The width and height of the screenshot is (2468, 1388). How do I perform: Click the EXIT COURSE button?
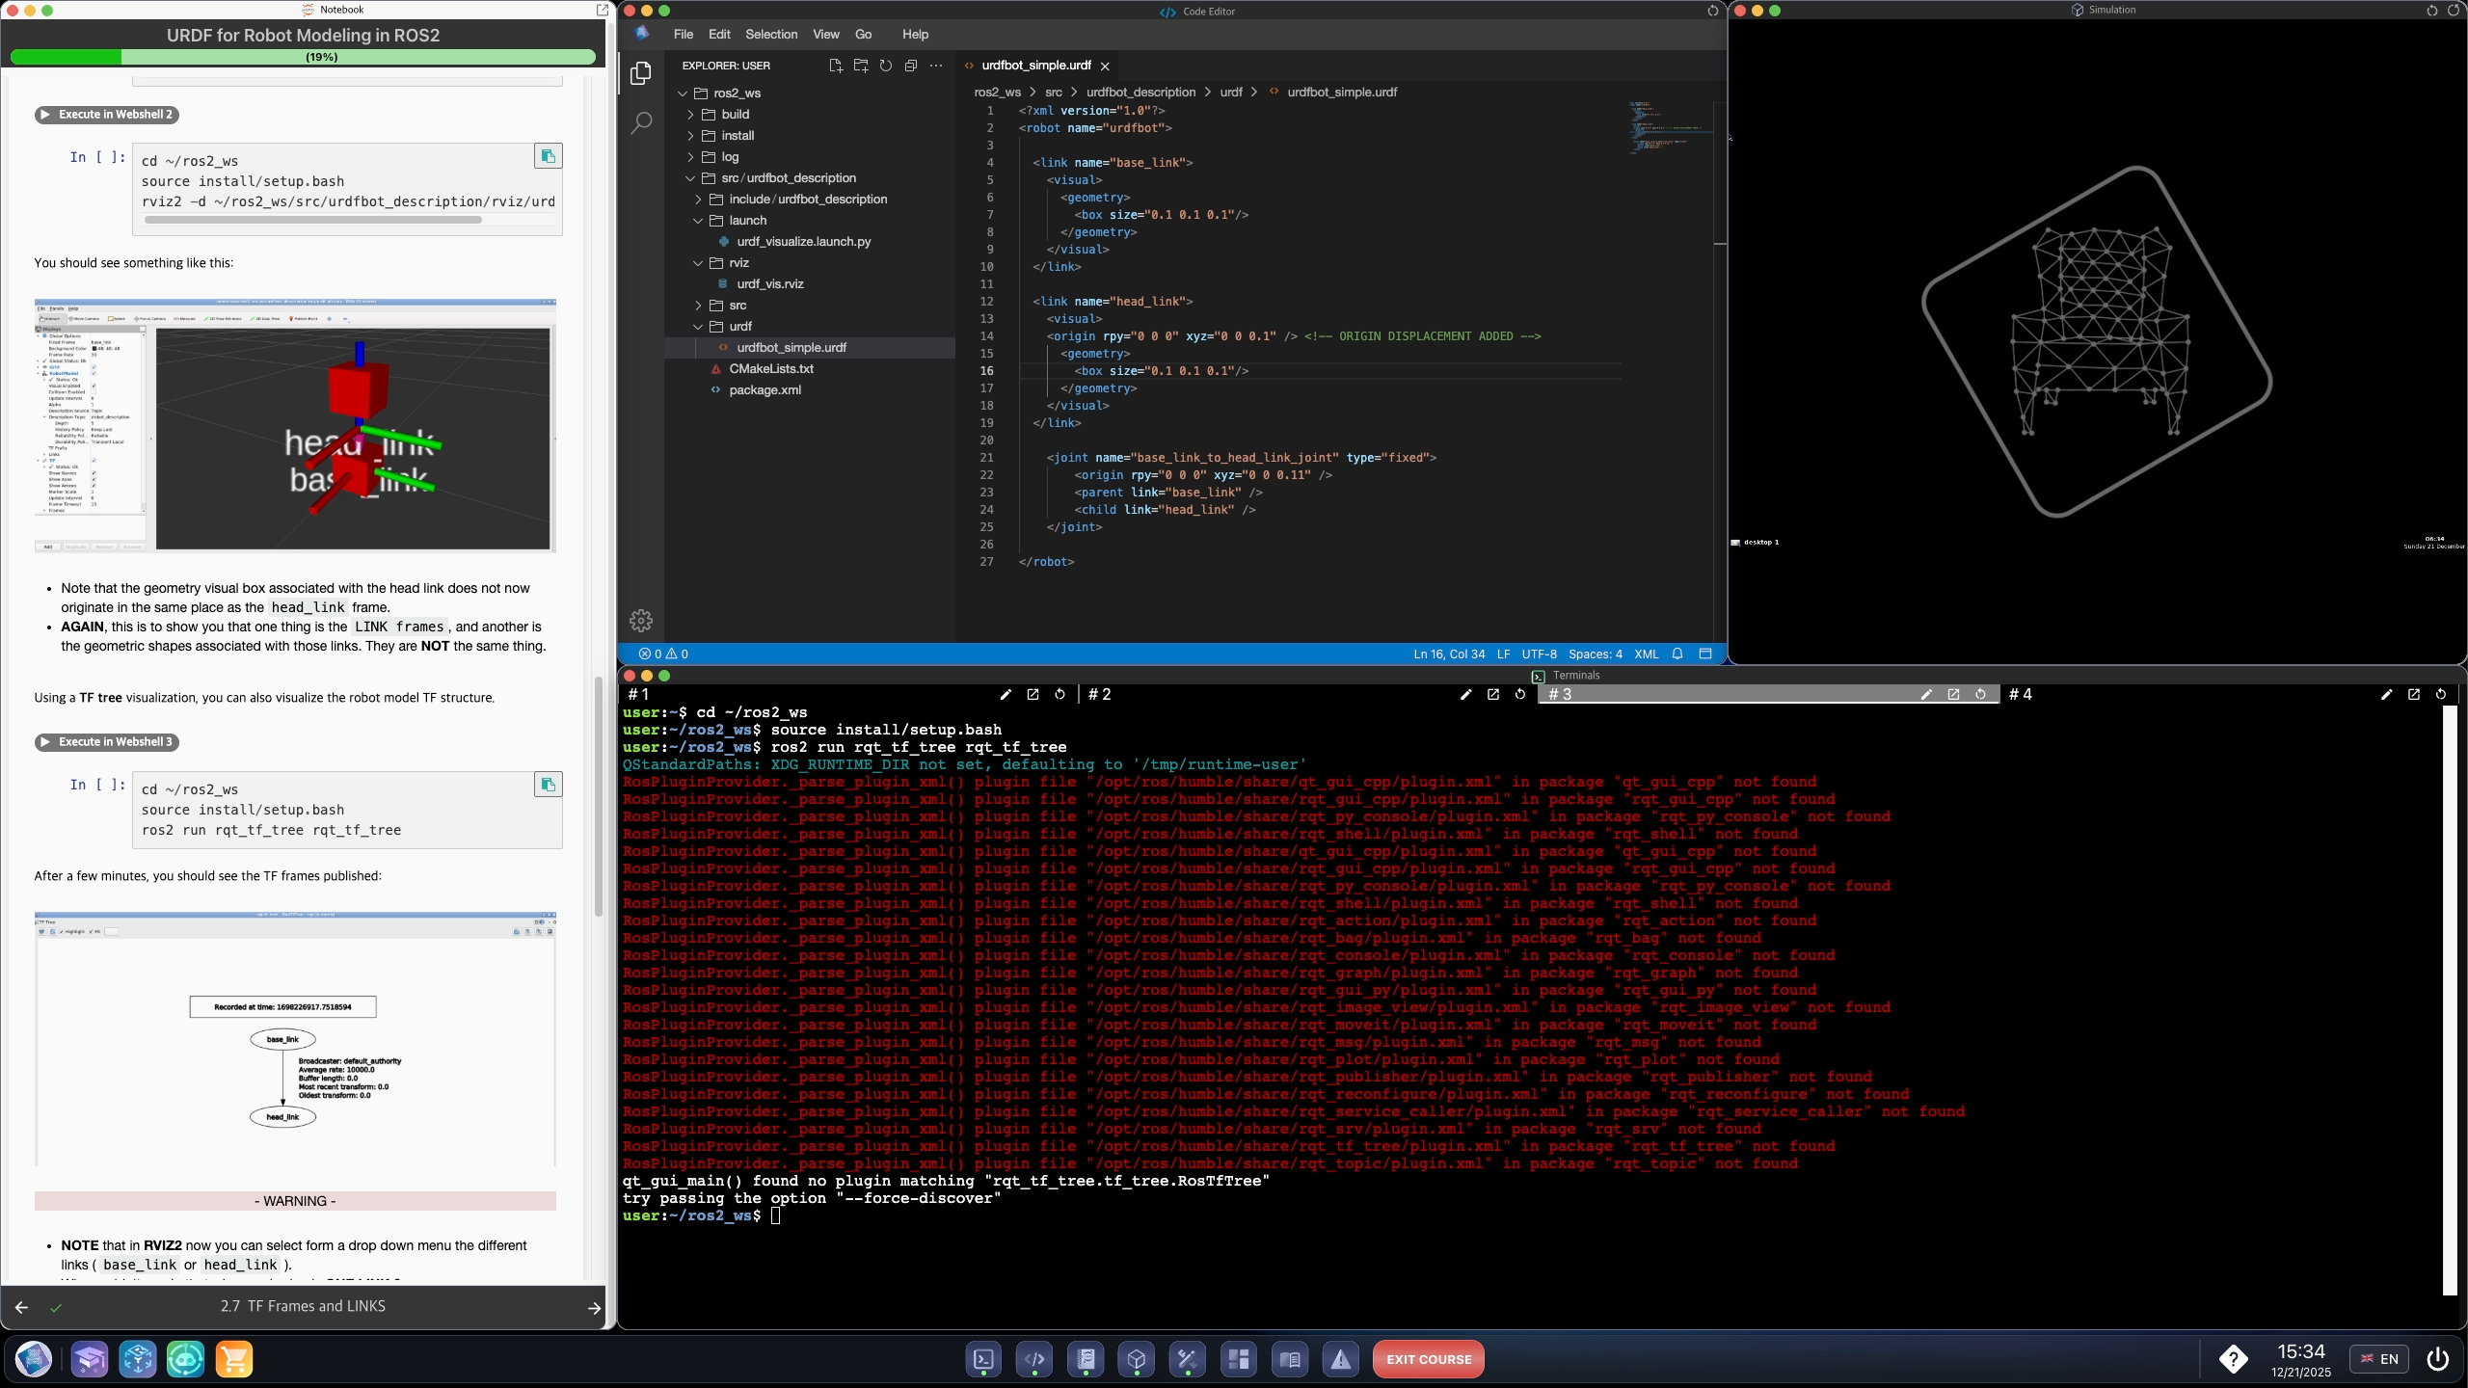pyautogui.click(x=1428, y=1359)
